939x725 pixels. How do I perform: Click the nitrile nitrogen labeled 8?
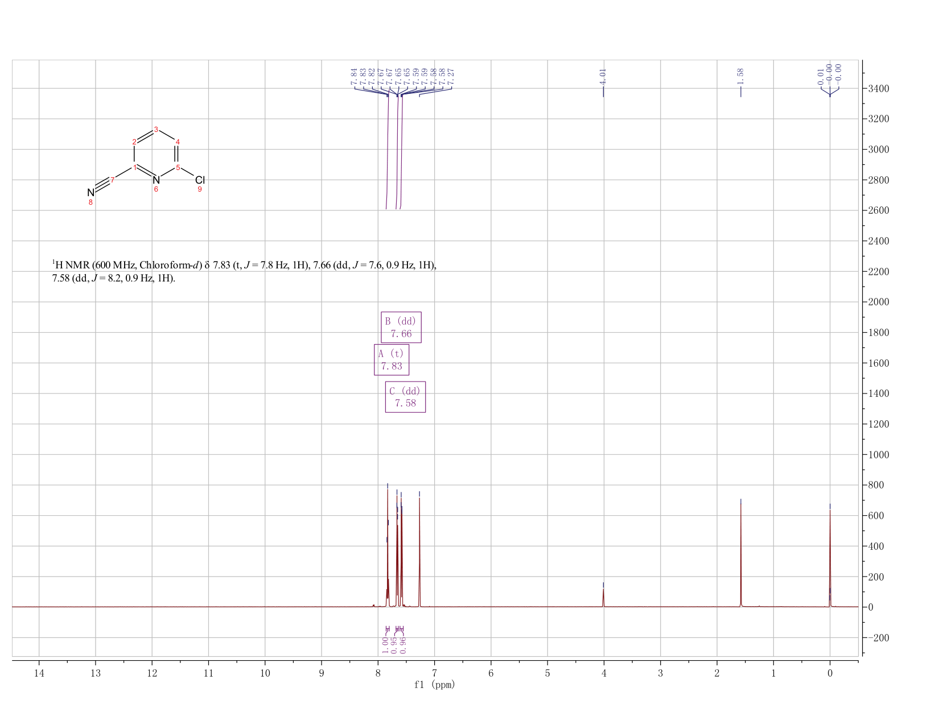(90, 193)
